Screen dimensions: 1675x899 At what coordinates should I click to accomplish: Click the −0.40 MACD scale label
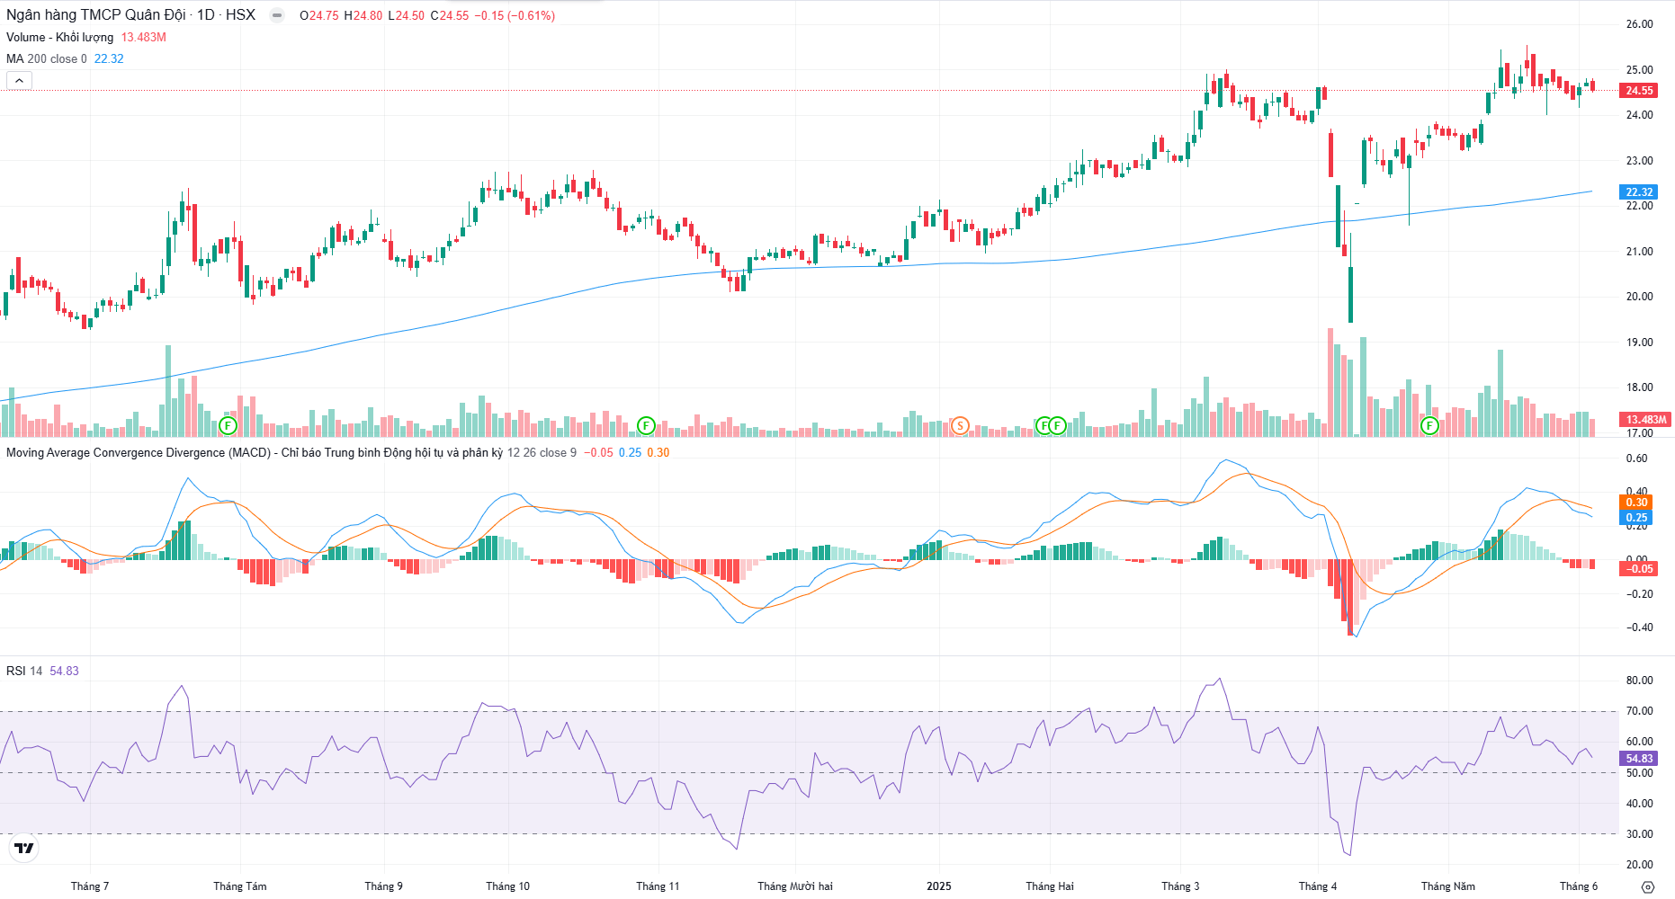pyautogui.click(x=1639, y=628)
